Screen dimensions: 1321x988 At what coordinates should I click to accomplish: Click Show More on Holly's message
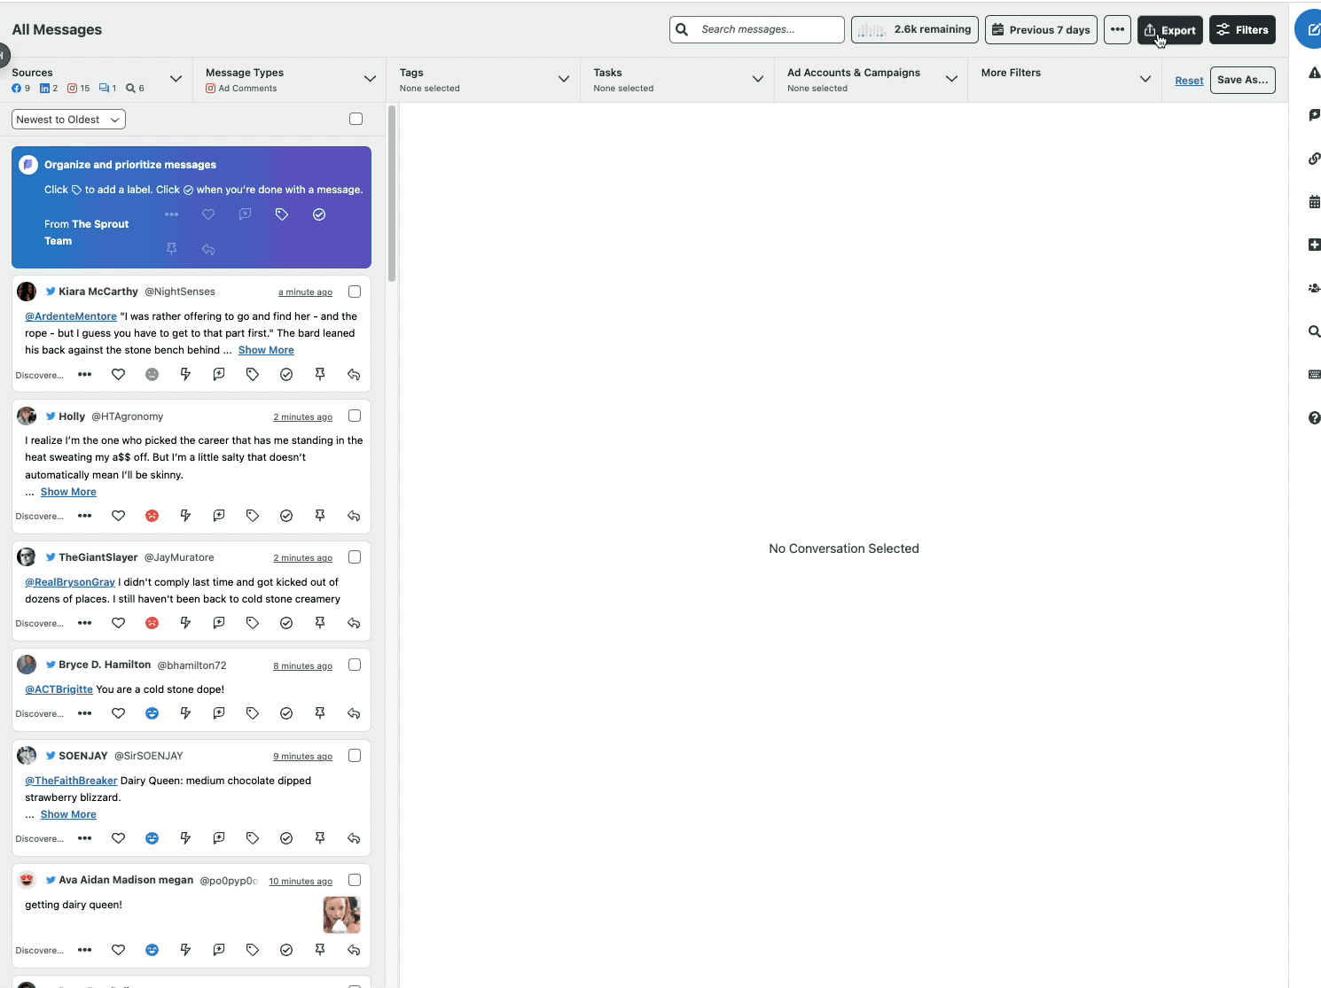pyautogui.click(x=68, y=491)
